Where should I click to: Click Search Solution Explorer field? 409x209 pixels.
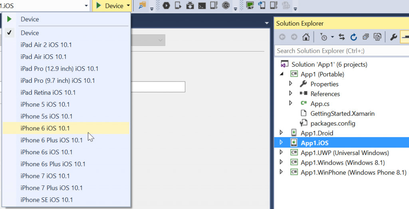[342, 51]
